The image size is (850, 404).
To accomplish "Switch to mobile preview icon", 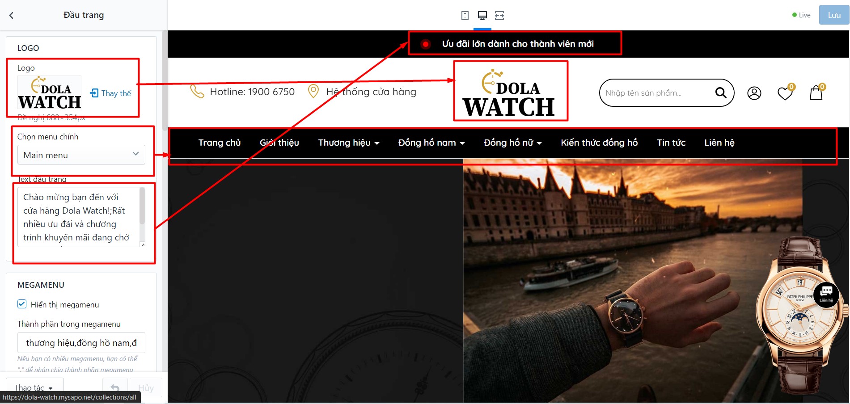I will [465, 16].
